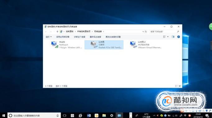Select the 以太网 2 adapter icon
Viewport: 212px width, 118px height.
[x=133, y=45]
